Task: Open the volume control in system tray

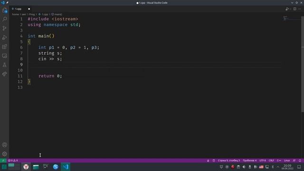Action: 244,167
